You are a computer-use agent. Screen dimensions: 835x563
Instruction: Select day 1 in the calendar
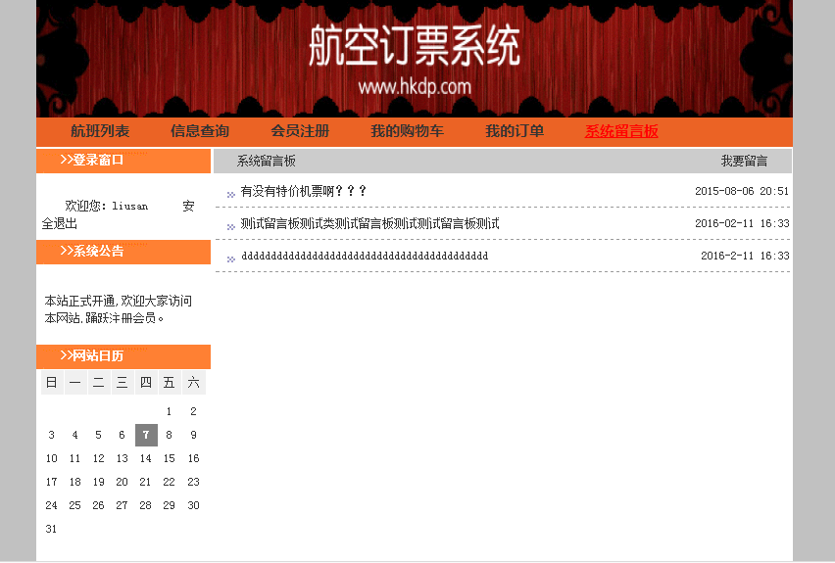[x=169, y=411]
